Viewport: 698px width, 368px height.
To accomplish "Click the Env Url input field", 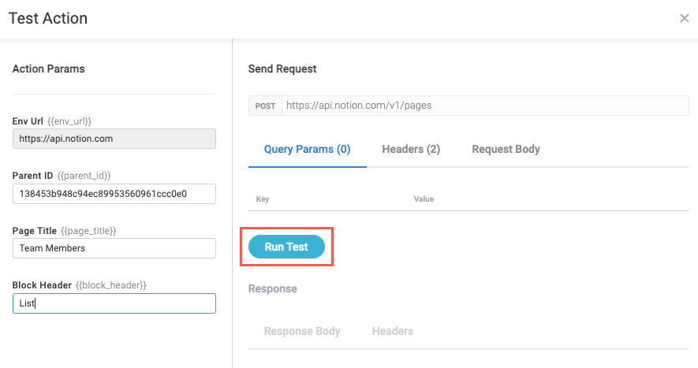I will (x=114, y=139).
